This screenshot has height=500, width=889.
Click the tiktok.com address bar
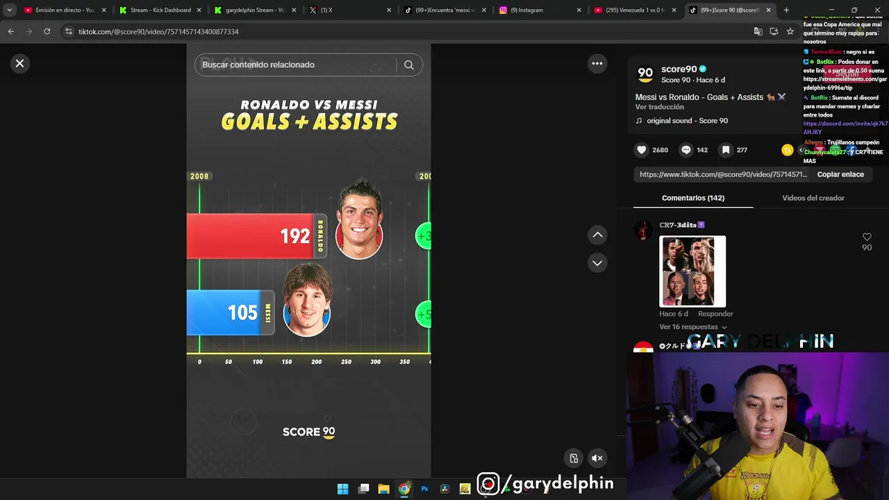(x=410, y=31)
